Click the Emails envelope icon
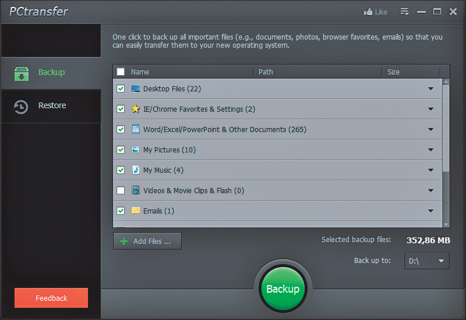The width and height of the screenshot is (466, 320). (x=136, y=211)
